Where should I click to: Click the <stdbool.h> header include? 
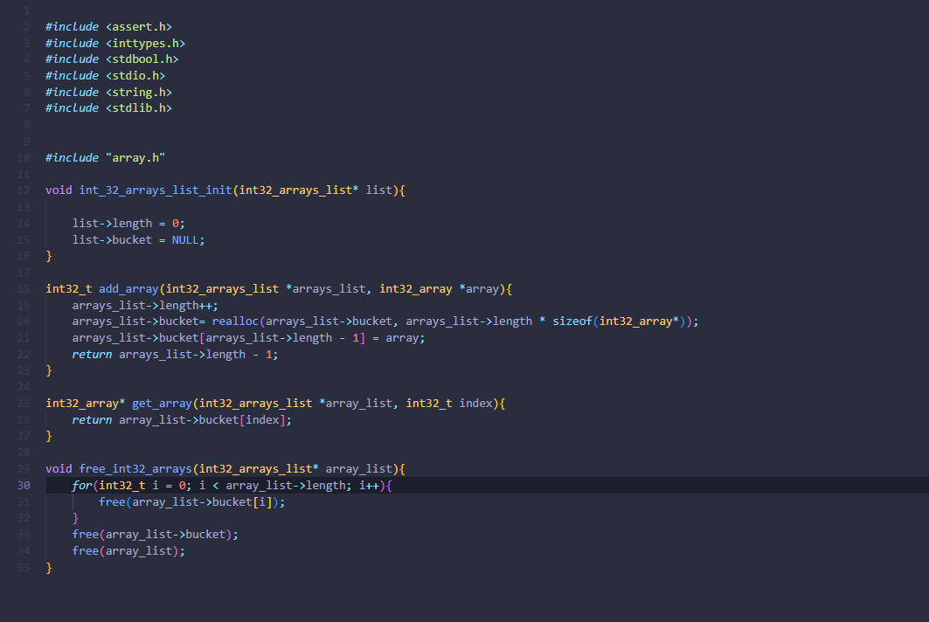(x=142, y=59)
